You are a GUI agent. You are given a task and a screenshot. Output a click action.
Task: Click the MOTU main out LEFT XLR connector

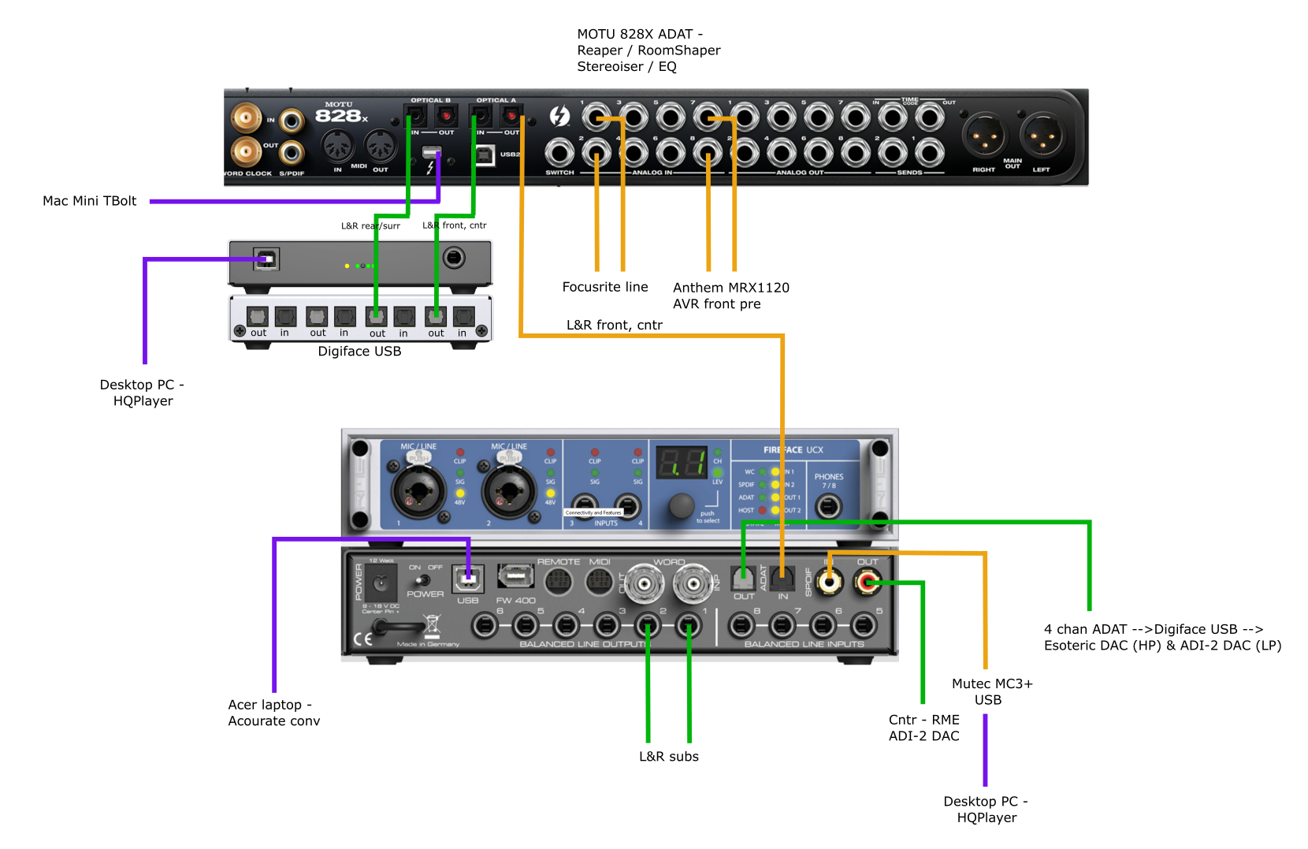[x=1042, y=136]
